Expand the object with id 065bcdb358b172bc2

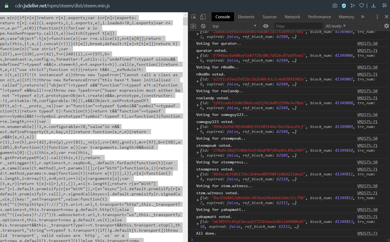(198, 177)
